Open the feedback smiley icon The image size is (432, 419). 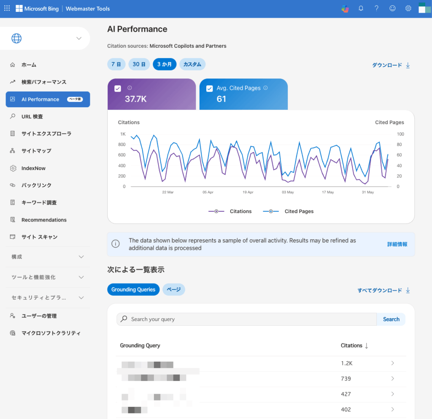point(392,8)
